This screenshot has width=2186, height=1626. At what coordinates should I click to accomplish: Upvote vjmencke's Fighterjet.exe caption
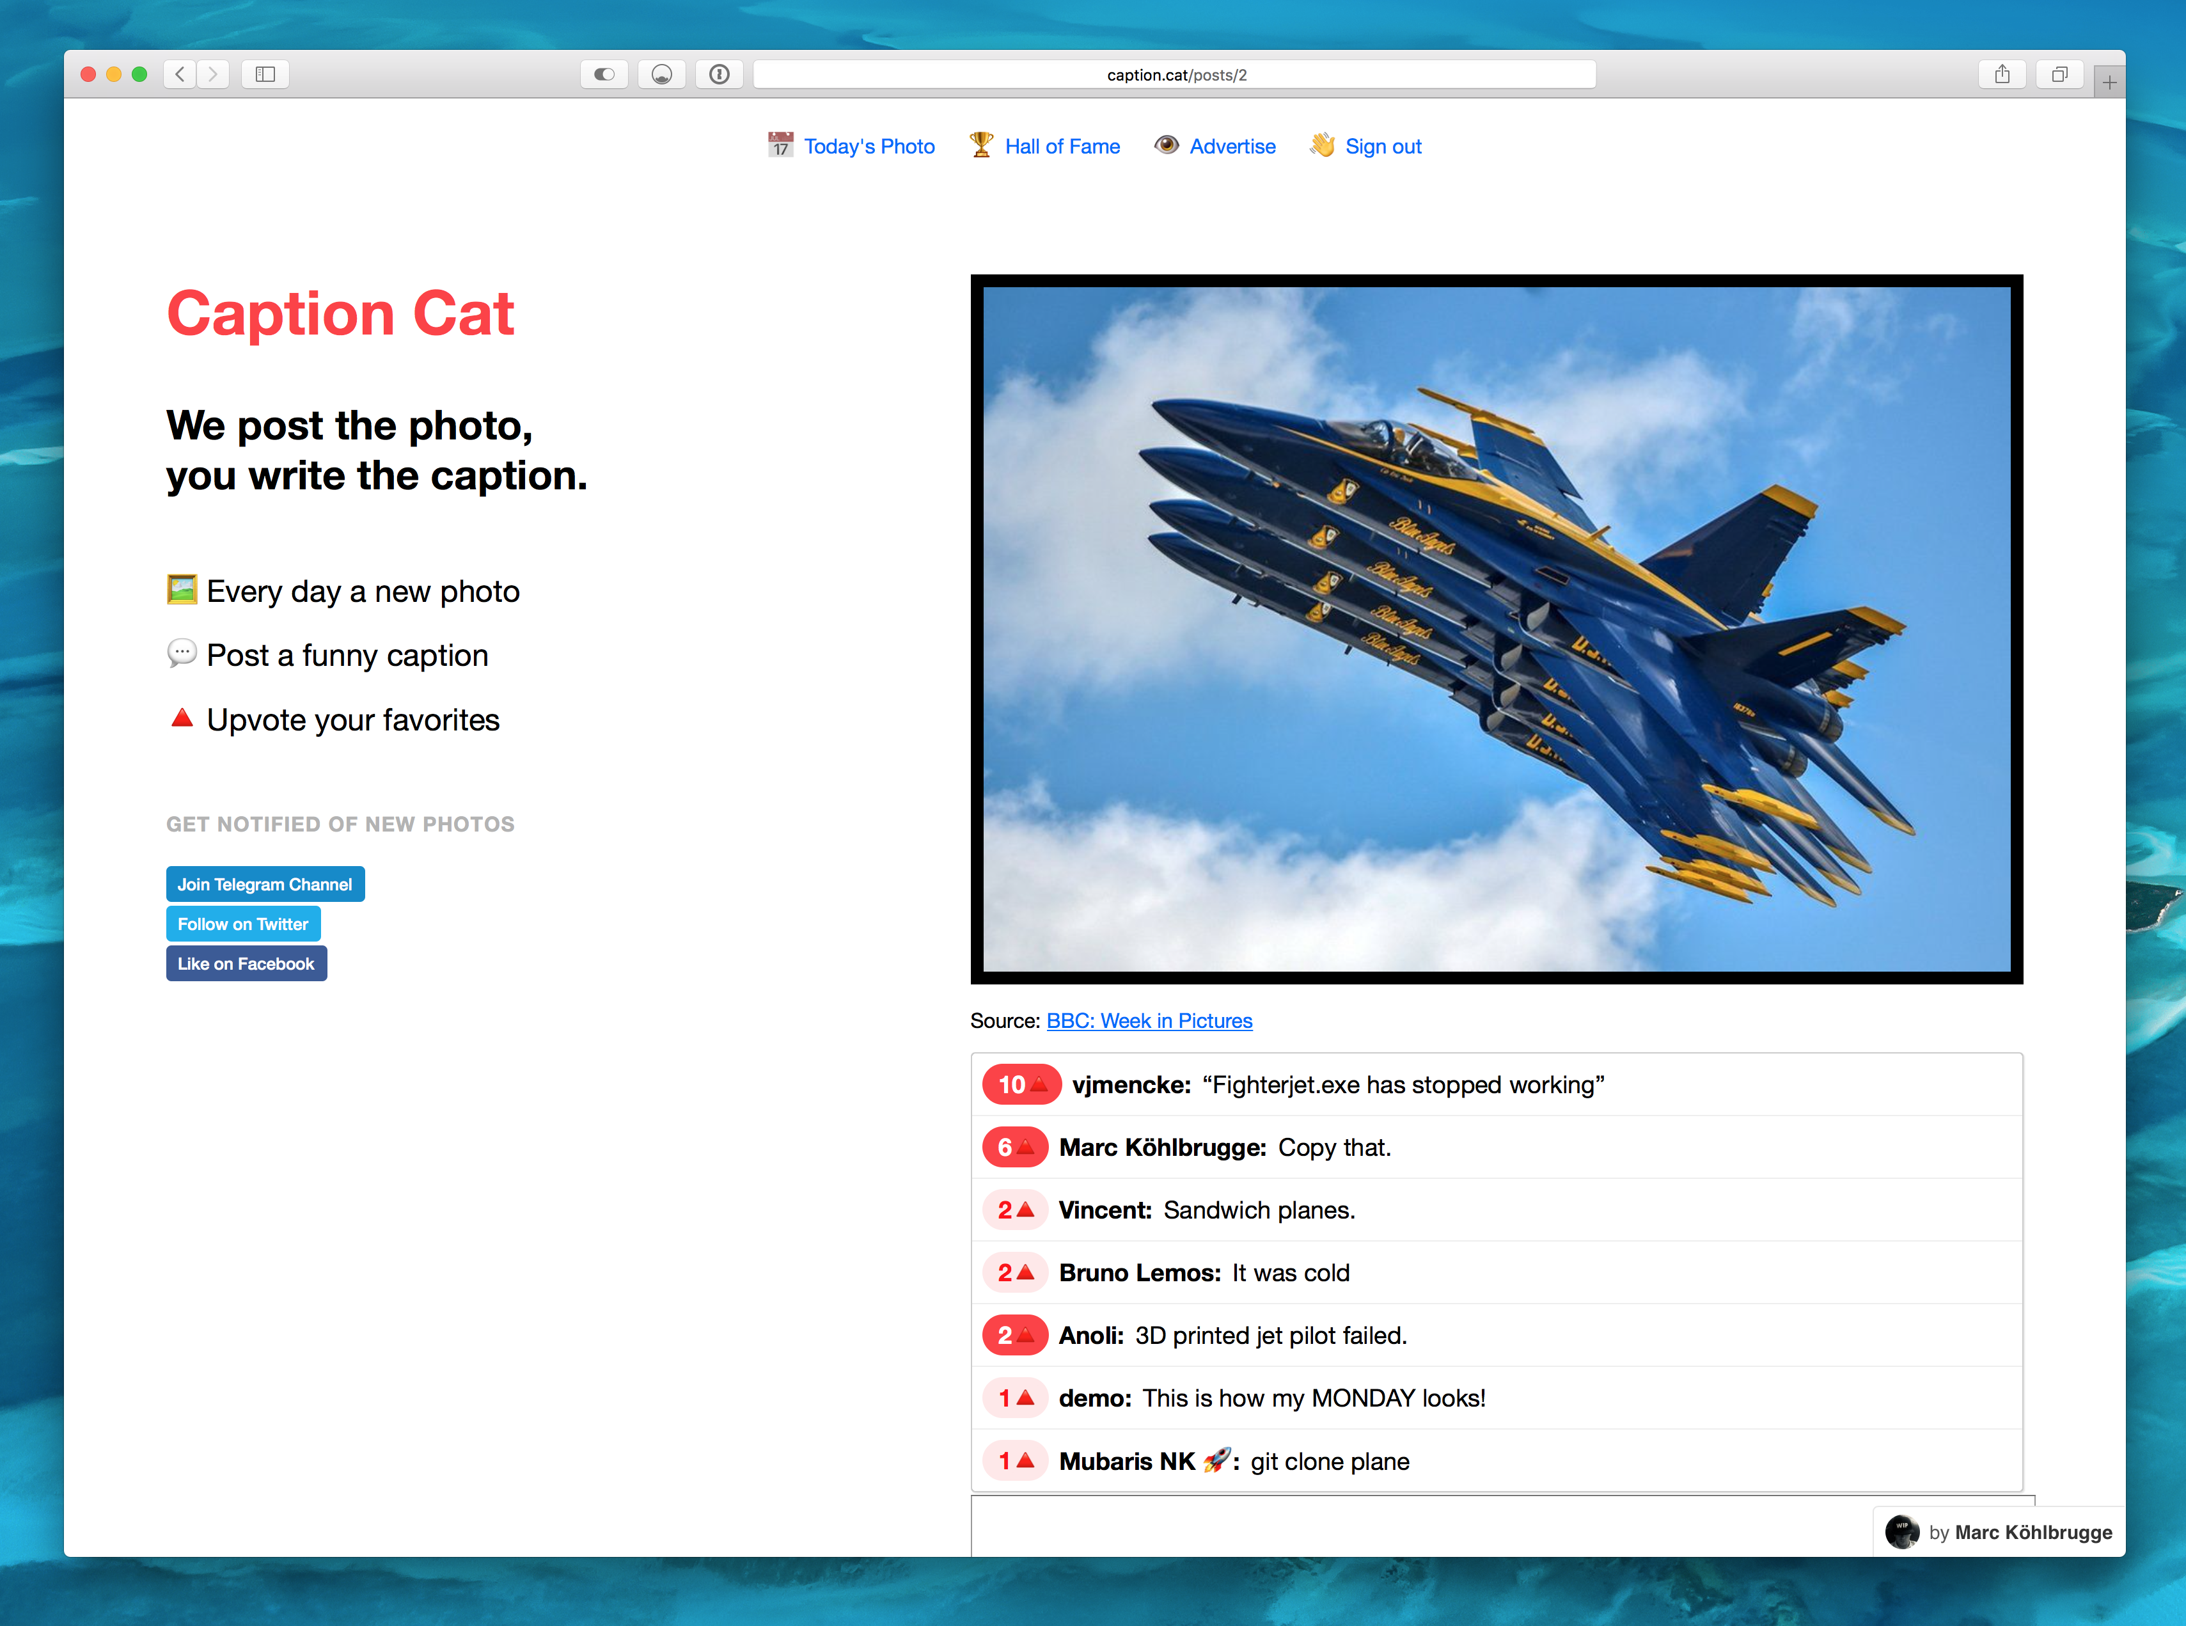click(1021, 1084)
